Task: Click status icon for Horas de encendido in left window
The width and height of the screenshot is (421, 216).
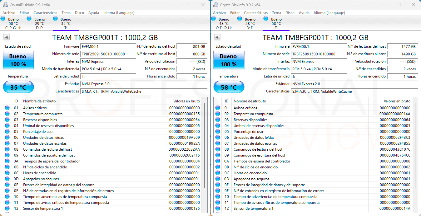Action: click(7, 173)
